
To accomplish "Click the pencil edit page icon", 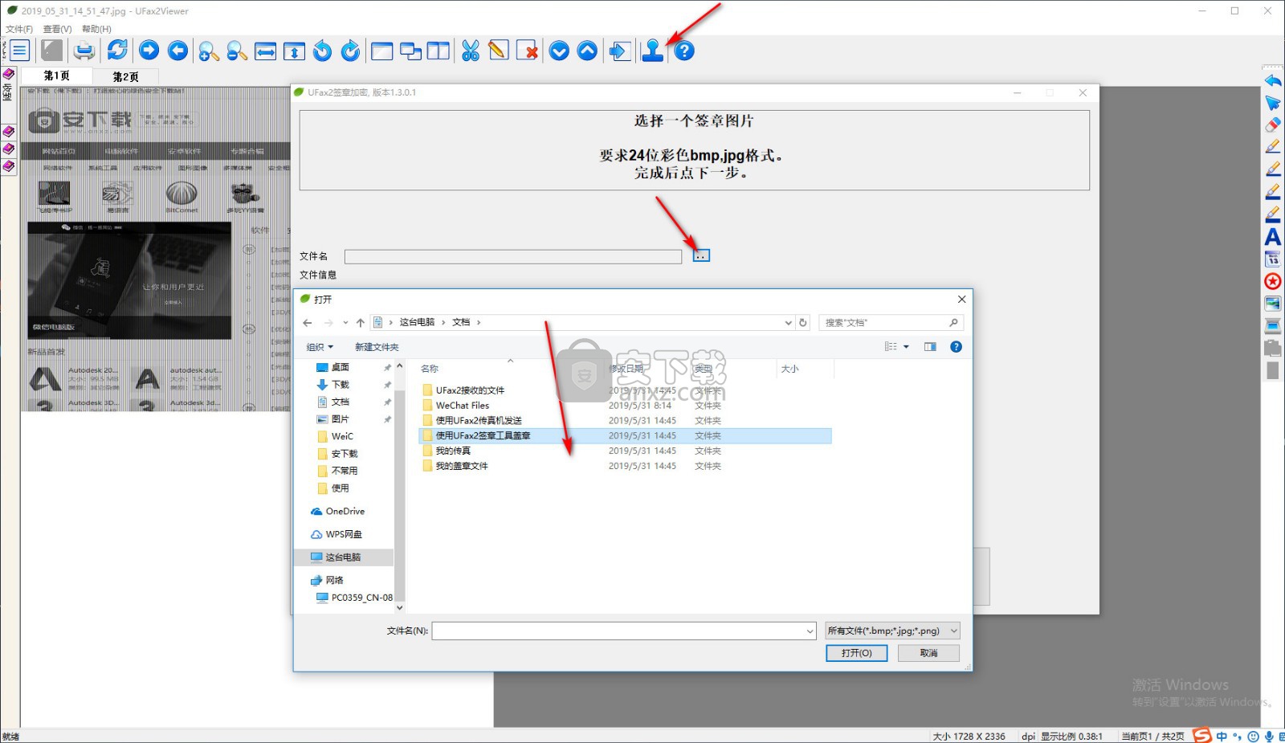I will click(498, 51).
